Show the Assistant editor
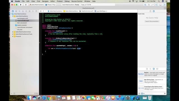 [x=149, y=5]
